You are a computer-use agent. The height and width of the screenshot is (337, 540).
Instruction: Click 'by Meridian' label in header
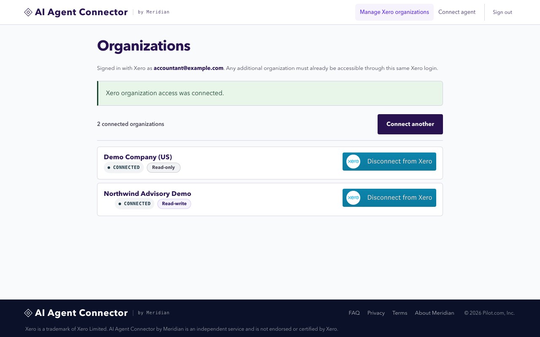tap(154, 12)
